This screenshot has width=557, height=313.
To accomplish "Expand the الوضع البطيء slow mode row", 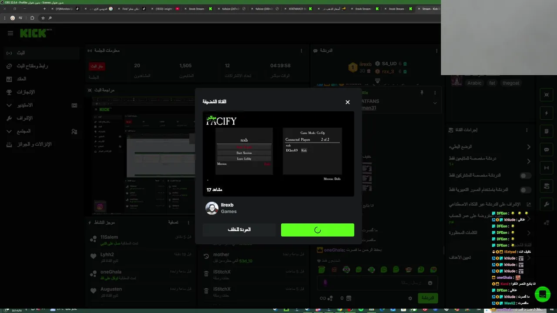I will [x=490, y=147].
